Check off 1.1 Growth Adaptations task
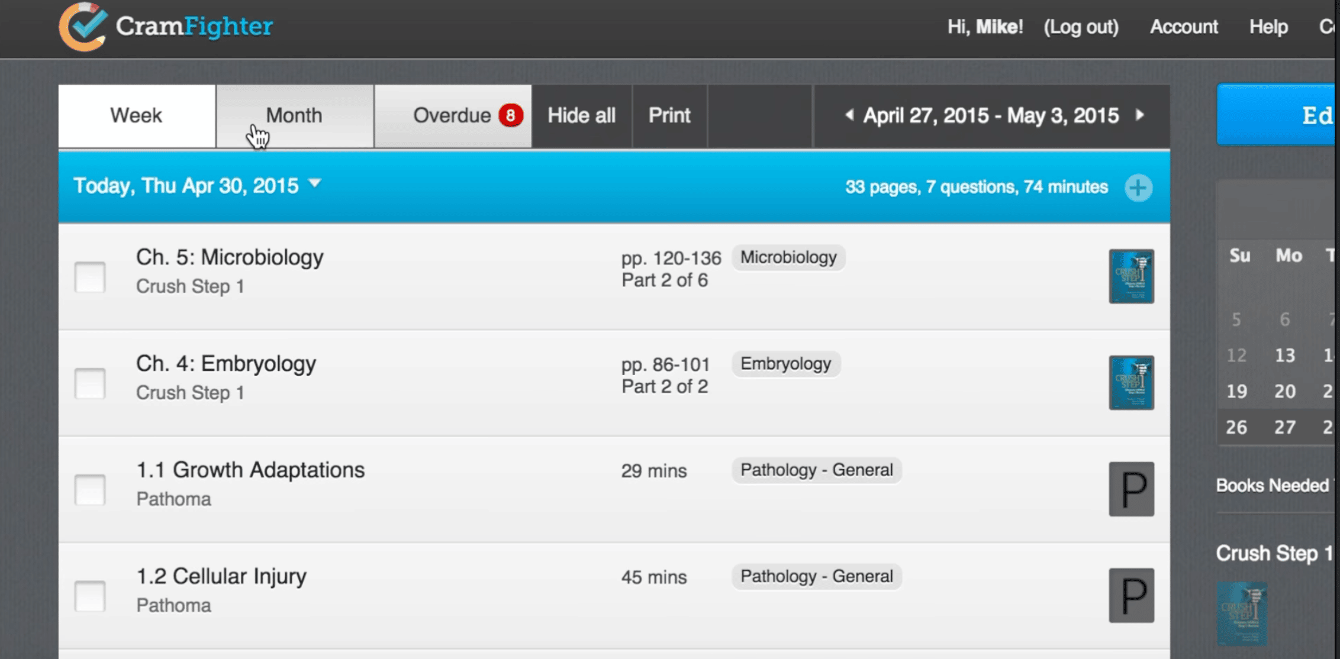Screen dimensions: 1340x659 (90, 490)
